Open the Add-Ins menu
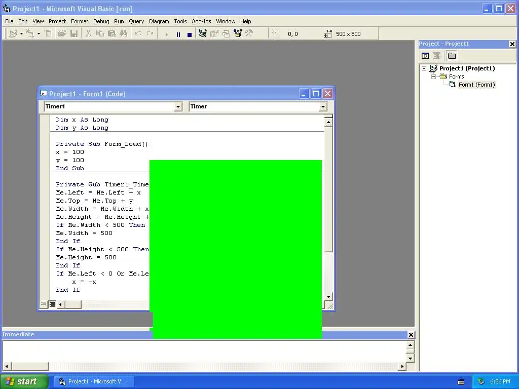519x389 pixels. pos(201,21)
